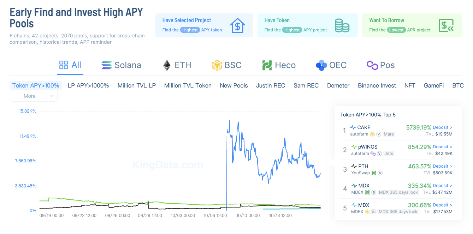Switch to the BSC tab
The height and width of the screenshot is (234, 473).
[x=226, y=65]
